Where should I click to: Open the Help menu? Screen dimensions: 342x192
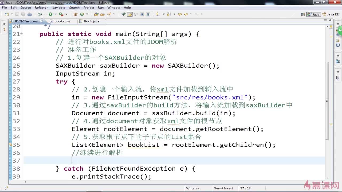click(127, 7)
